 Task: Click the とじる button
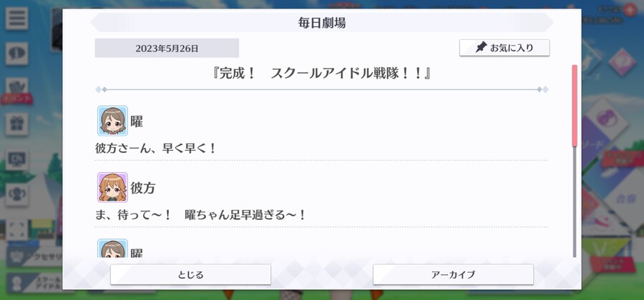coord(190,274)
